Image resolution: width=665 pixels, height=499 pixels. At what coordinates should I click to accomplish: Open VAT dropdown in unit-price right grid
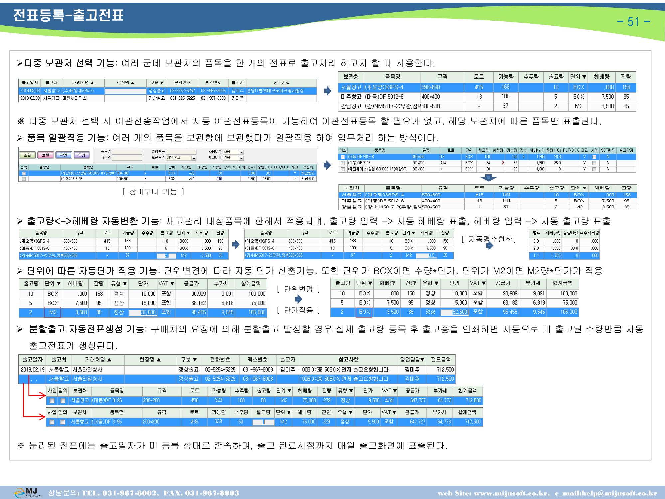pyautogui.click(x=478, y=283)
